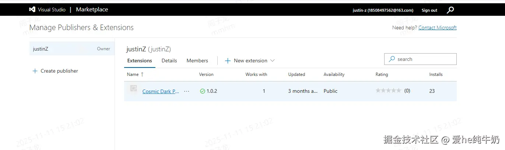Open search with the magnifier icon in header
Viewport: 505px width, 150px height.
point(450,10)
